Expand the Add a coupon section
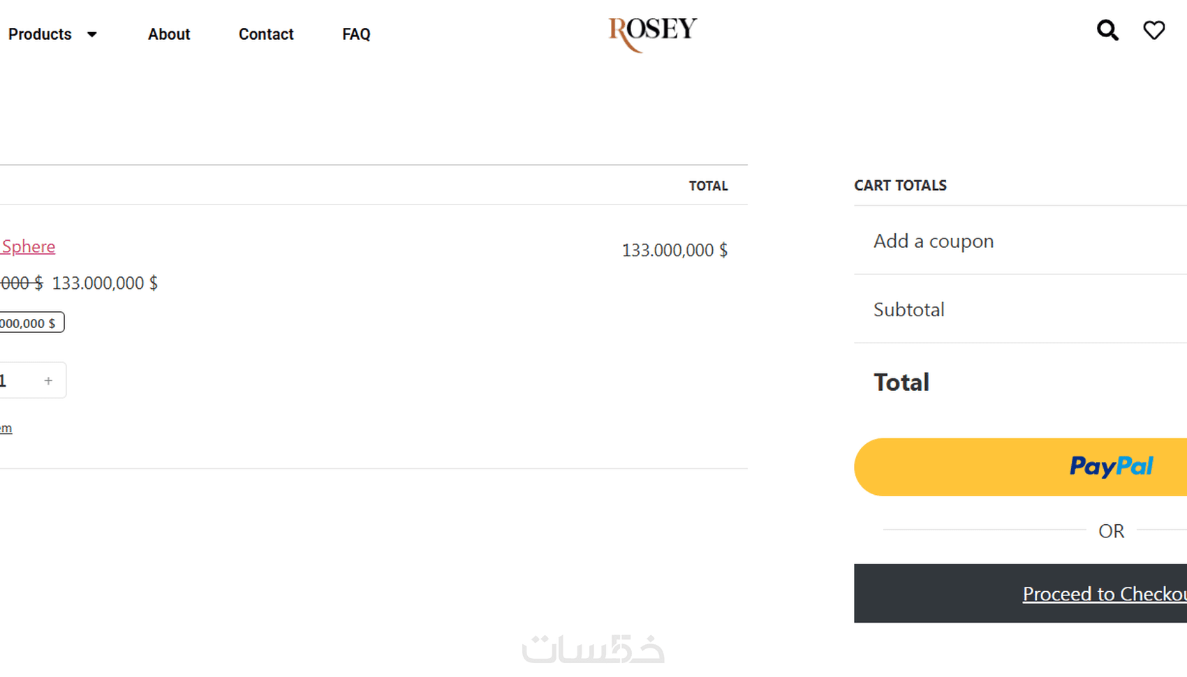1187x677 pixels. 934,241
